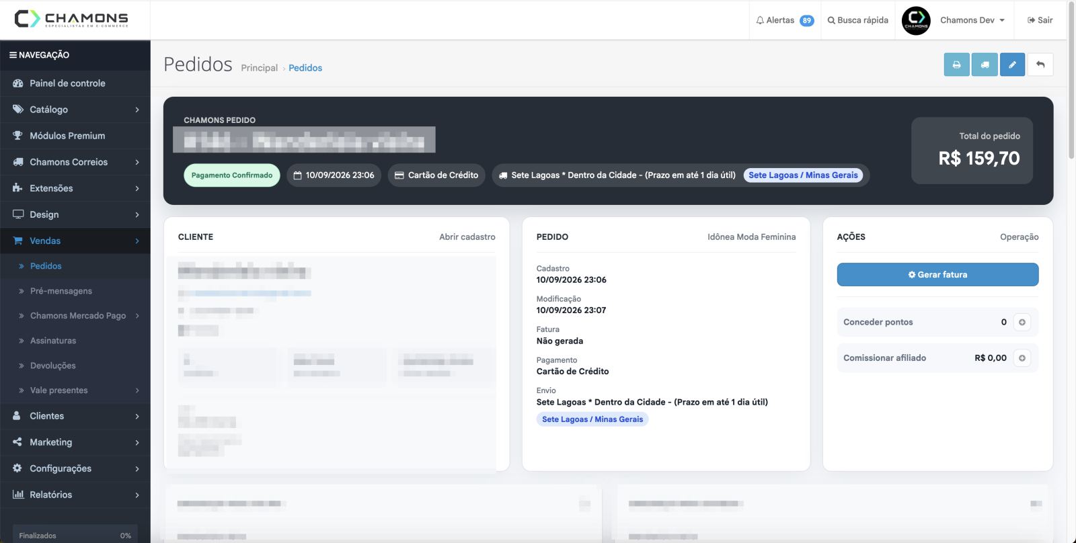Click the plus icon beside Conceder pontos

1022,322
